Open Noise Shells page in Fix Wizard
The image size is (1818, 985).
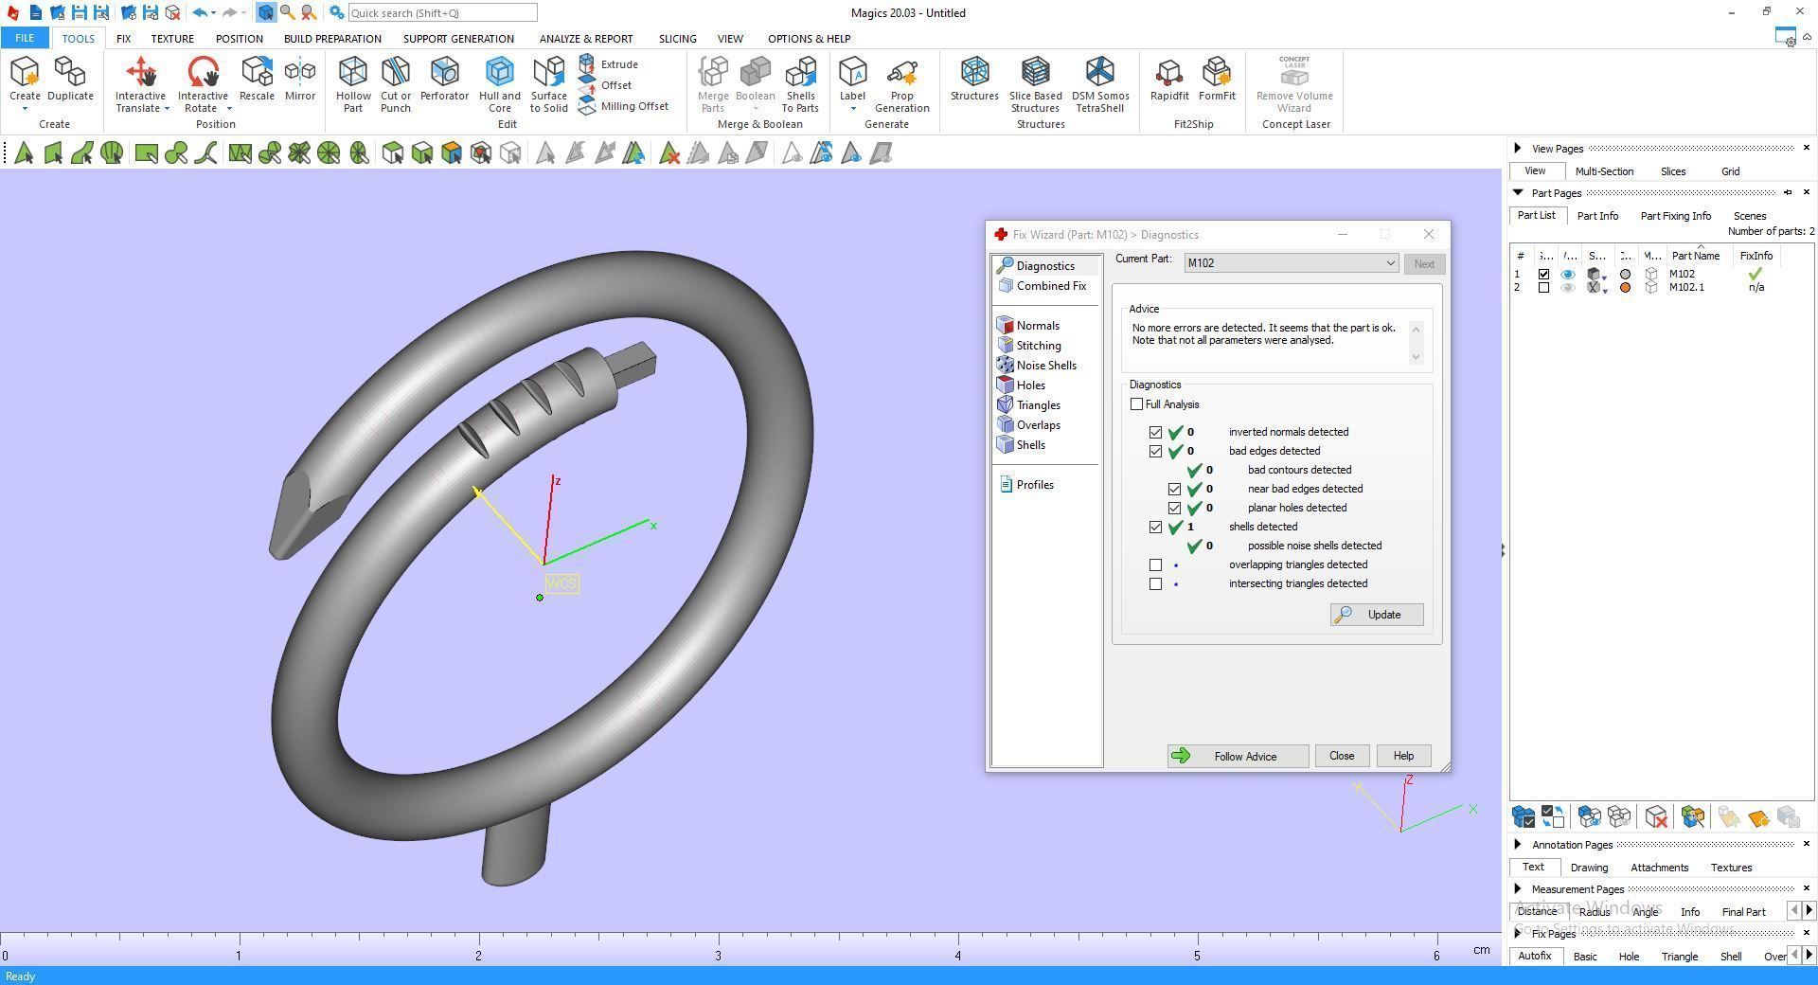click(1037, 366)
